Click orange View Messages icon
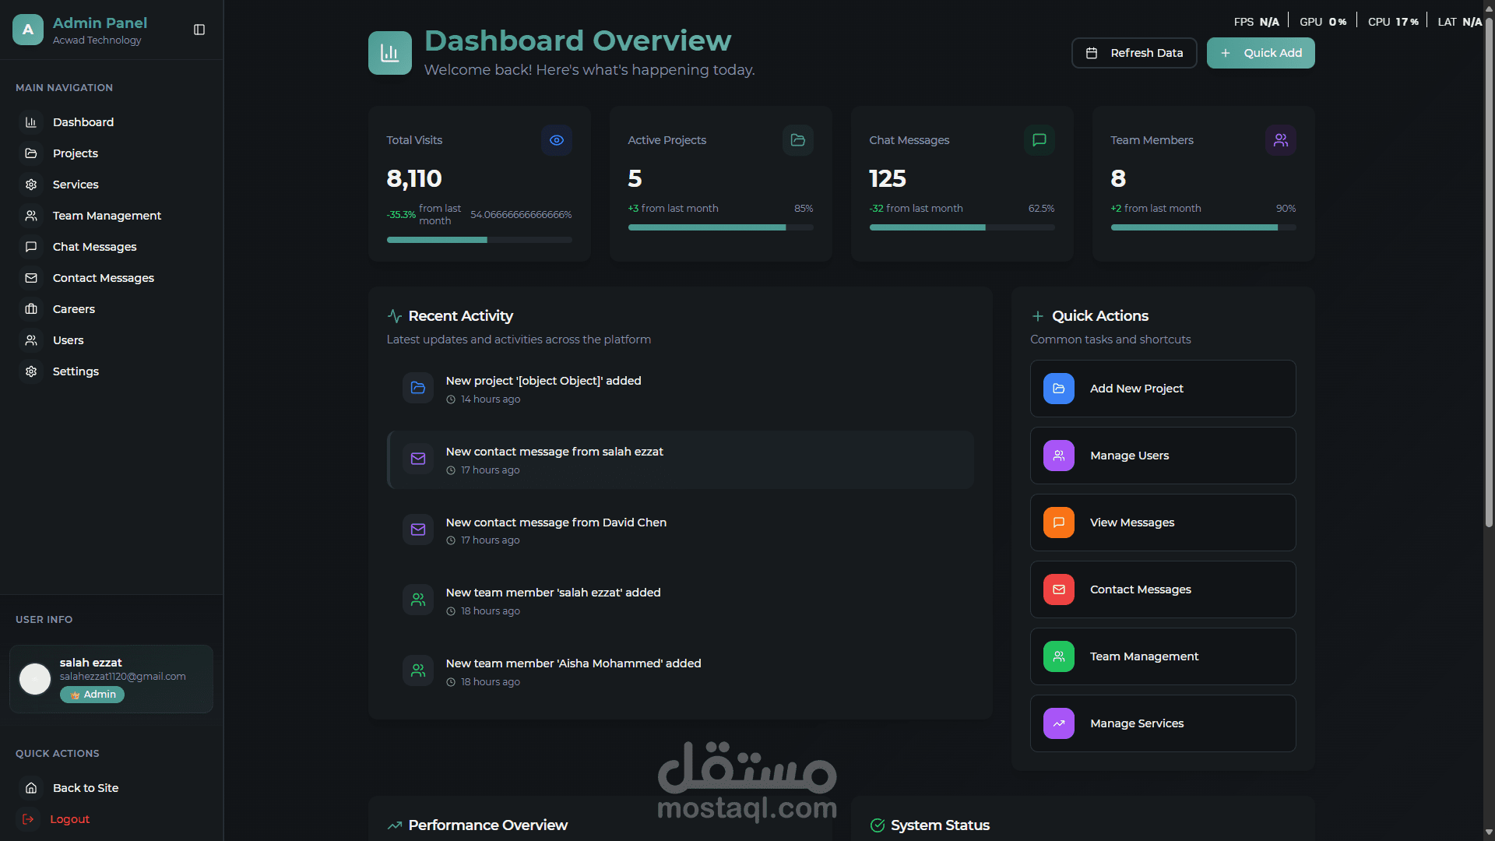This screenshot has height=841, width=1495. [x=1058, y=523]
